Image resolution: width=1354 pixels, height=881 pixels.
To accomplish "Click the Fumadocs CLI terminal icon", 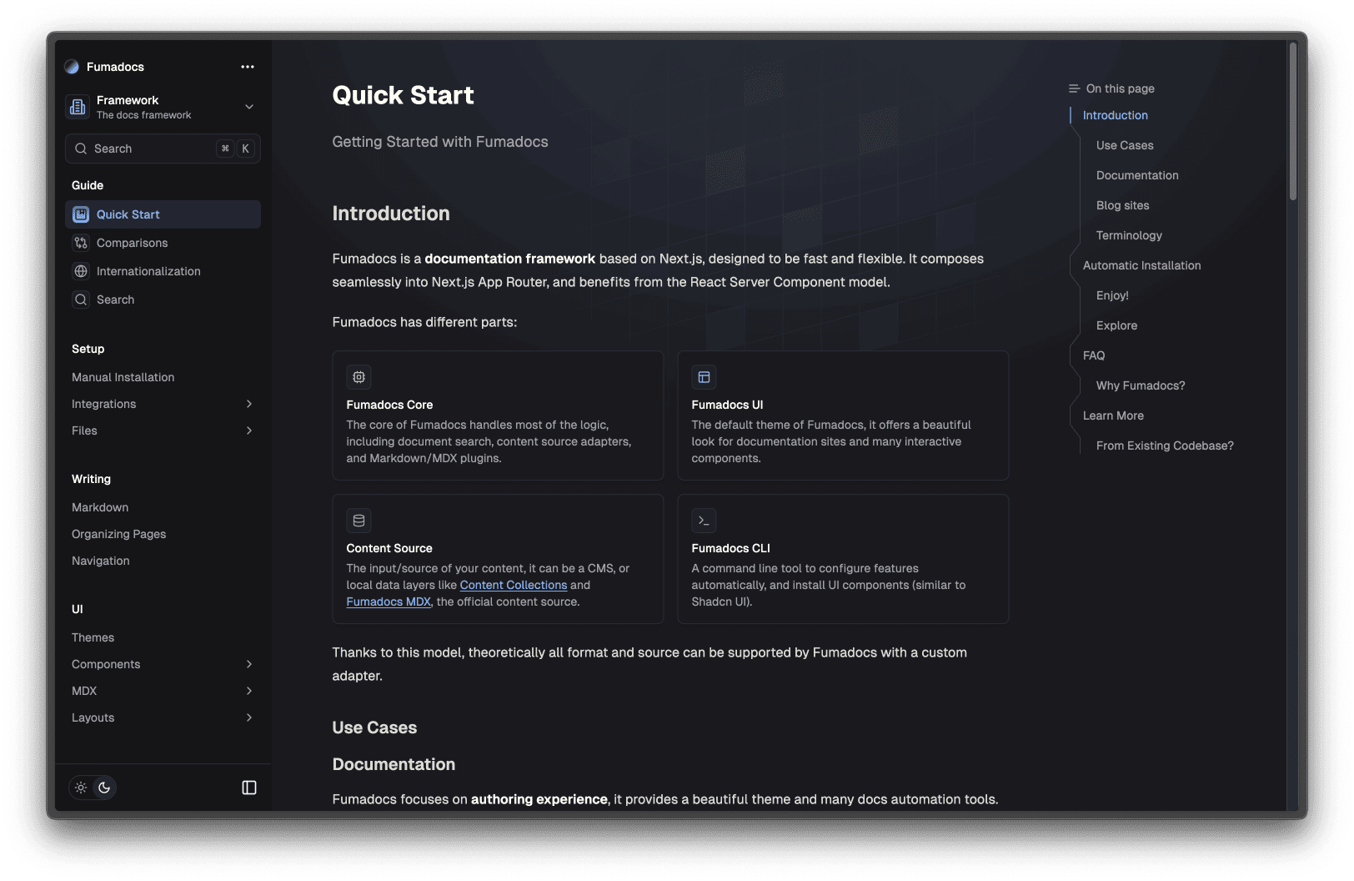I will coord(704,521).
